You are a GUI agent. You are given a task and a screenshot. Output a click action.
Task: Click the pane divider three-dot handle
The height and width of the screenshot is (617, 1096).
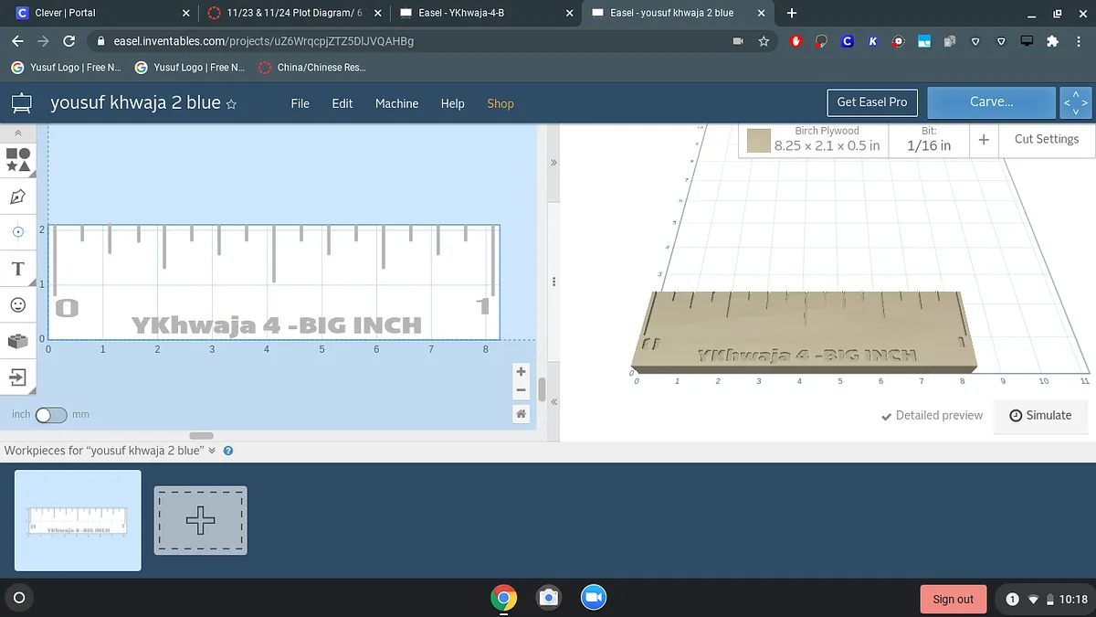(552, 283)
